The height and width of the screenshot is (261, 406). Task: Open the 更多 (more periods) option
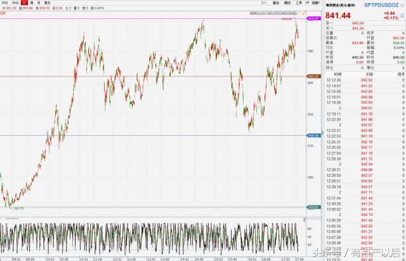(x=47, y=3)
